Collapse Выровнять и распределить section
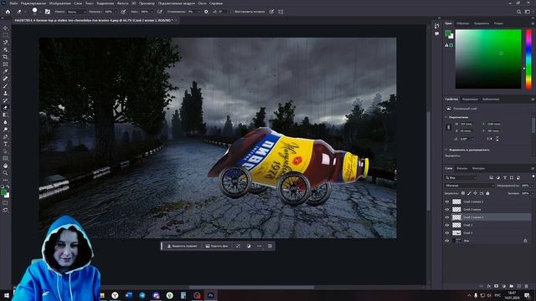The image size is (536, 301). pyautogui.click(x=446, y=150)
